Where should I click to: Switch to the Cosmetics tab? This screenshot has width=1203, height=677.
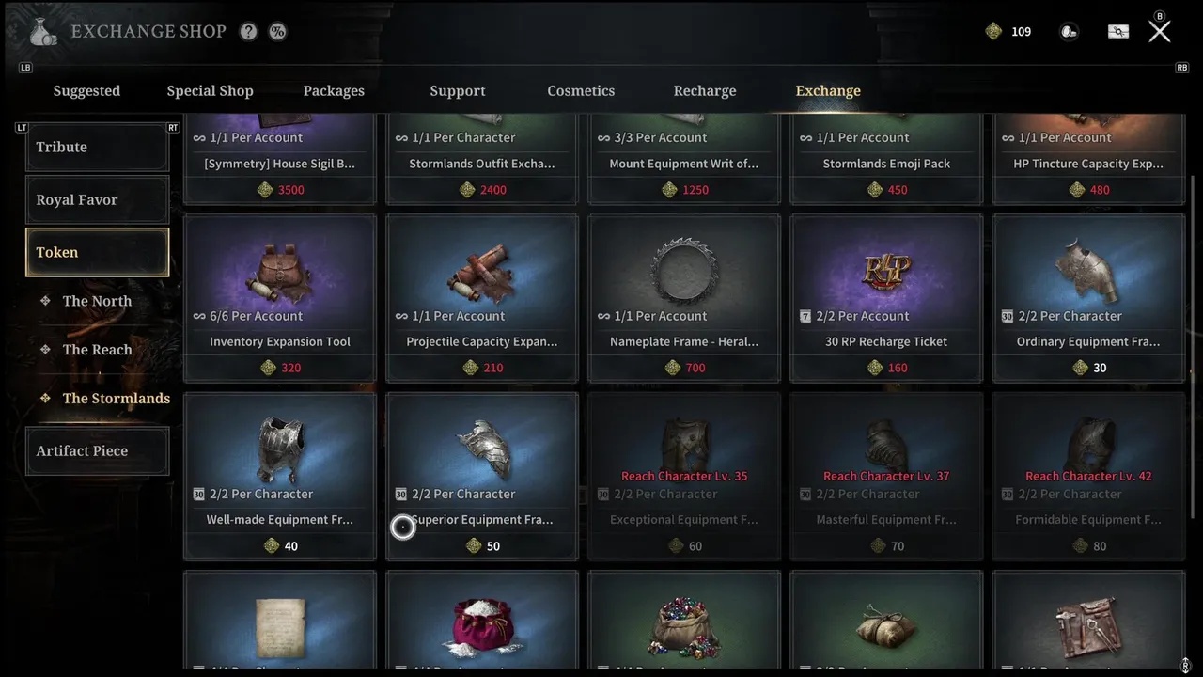pos(581,90)
